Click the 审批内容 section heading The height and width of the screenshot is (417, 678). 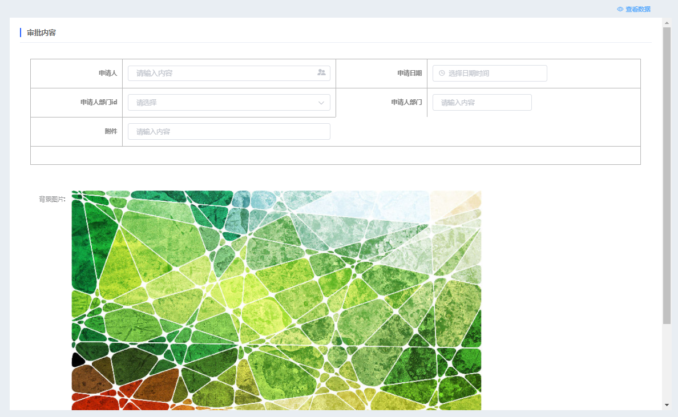point(42,33)
